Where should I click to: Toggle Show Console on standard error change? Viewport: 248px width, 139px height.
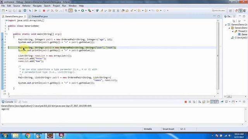point(217,102)
